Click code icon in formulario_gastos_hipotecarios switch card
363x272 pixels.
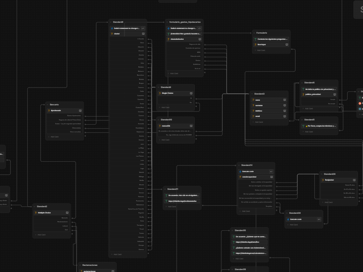click(199, 28)
